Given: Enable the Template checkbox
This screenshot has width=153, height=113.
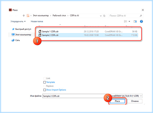Looking at the screenshot, I should point(44,82).
